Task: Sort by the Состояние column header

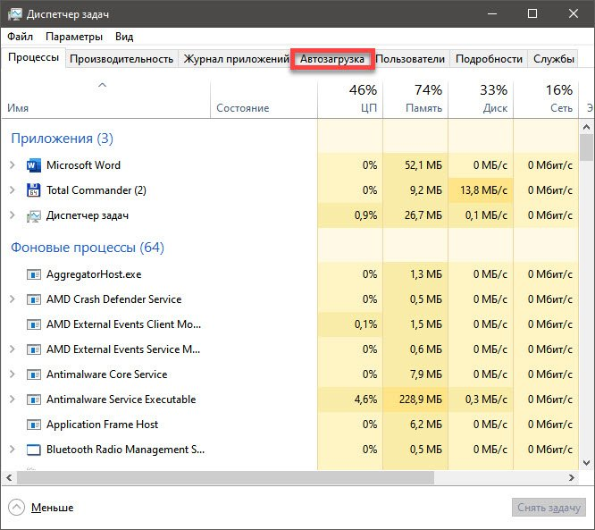Action: [x=264, y=99]
